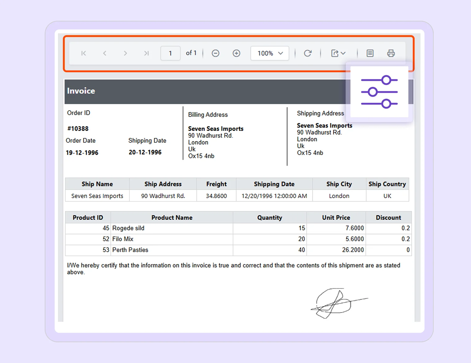Select the download/export icon
This screenshot has width=471, height=363.
(x=335, y=53)
